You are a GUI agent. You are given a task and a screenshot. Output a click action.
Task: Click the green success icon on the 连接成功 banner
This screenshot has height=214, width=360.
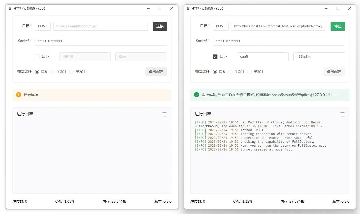coord(196,95)
